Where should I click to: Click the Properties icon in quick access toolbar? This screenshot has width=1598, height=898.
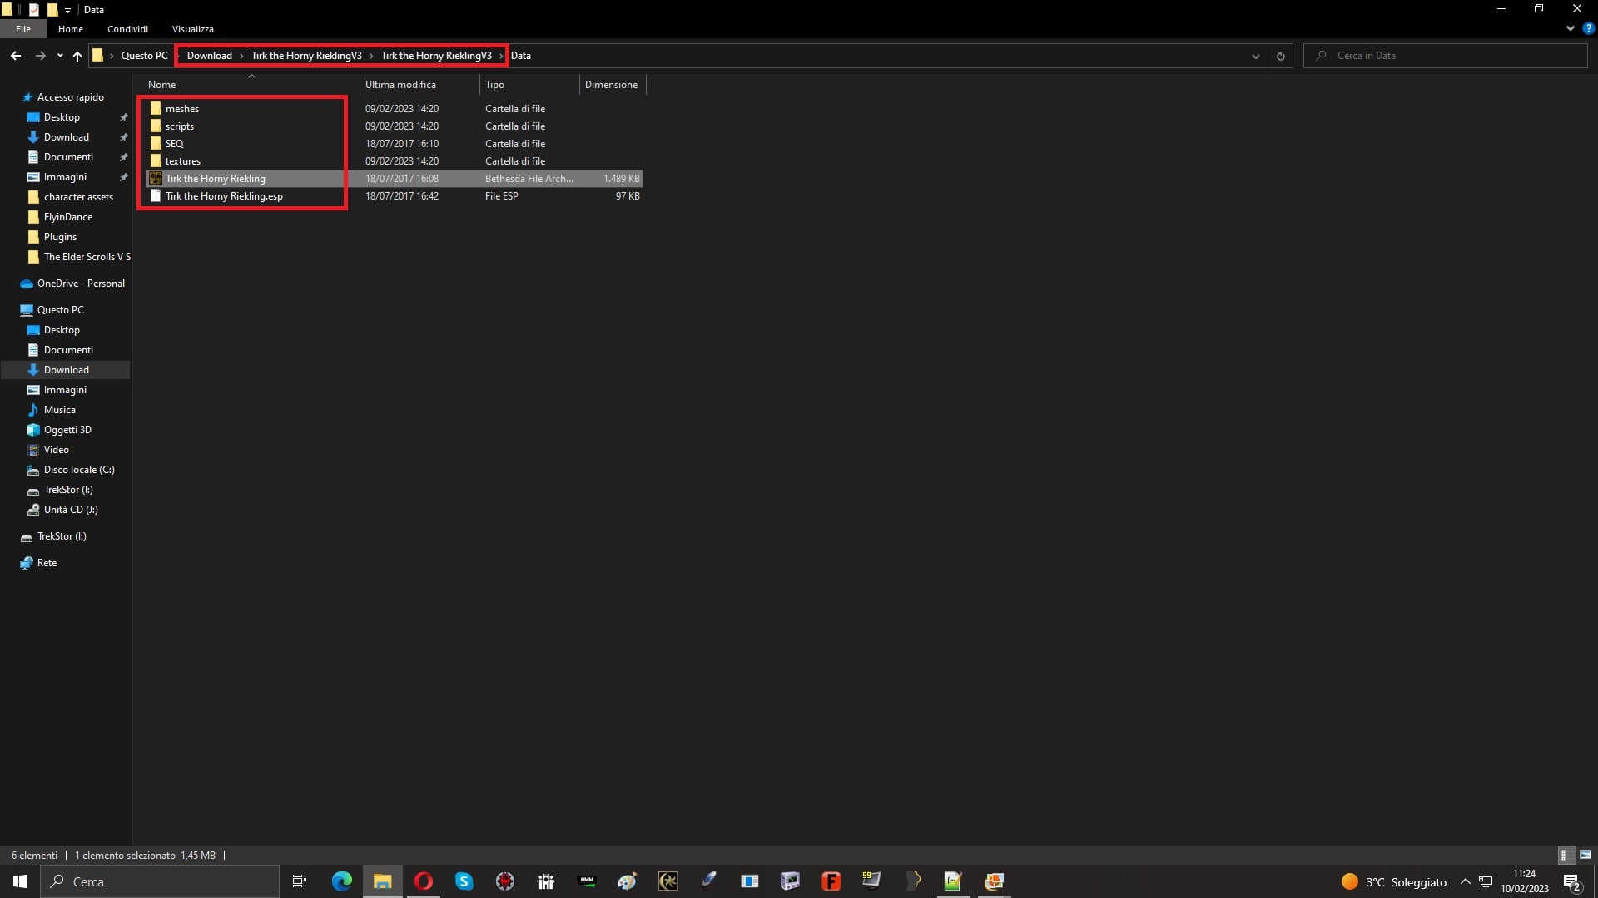tap(34, 10)
